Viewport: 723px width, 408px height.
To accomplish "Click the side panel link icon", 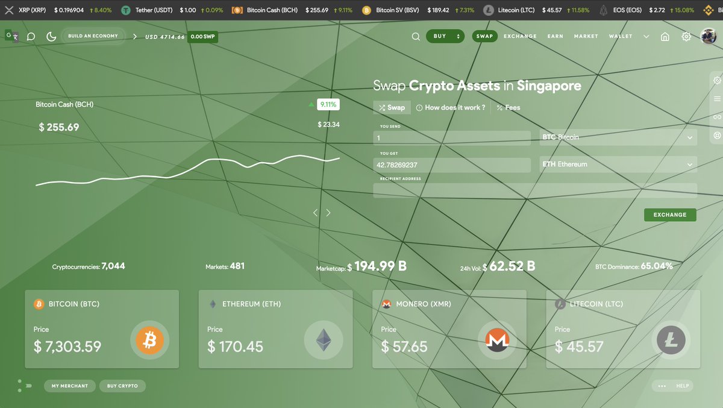I will click(x=717, y=117).
